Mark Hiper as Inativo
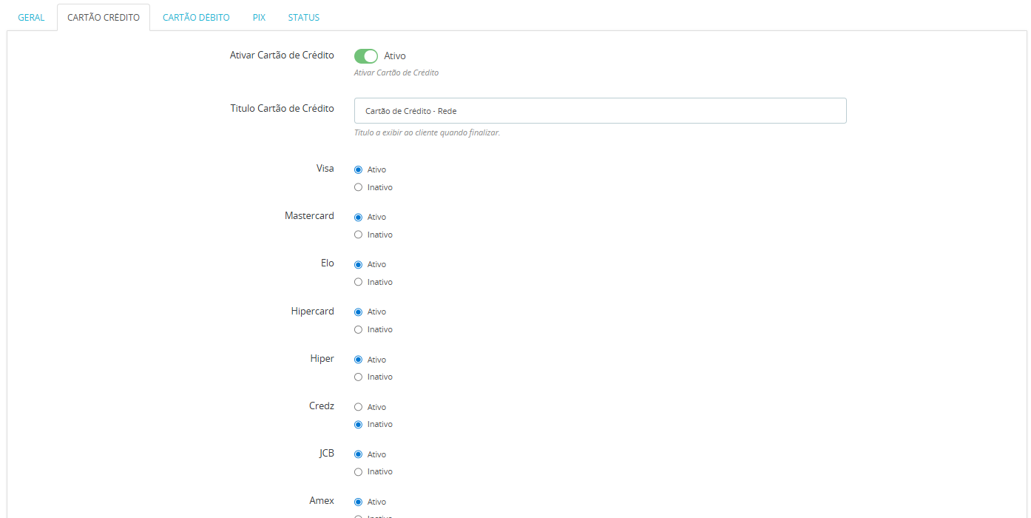Image resolution: width=1031 pixels, height=518 pixels. click(359, 377)
